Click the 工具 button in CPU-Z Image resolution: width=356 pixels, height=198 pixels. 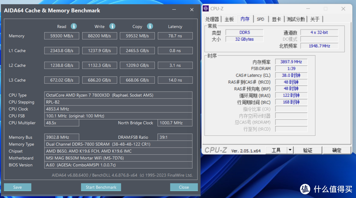pos(277,150)
